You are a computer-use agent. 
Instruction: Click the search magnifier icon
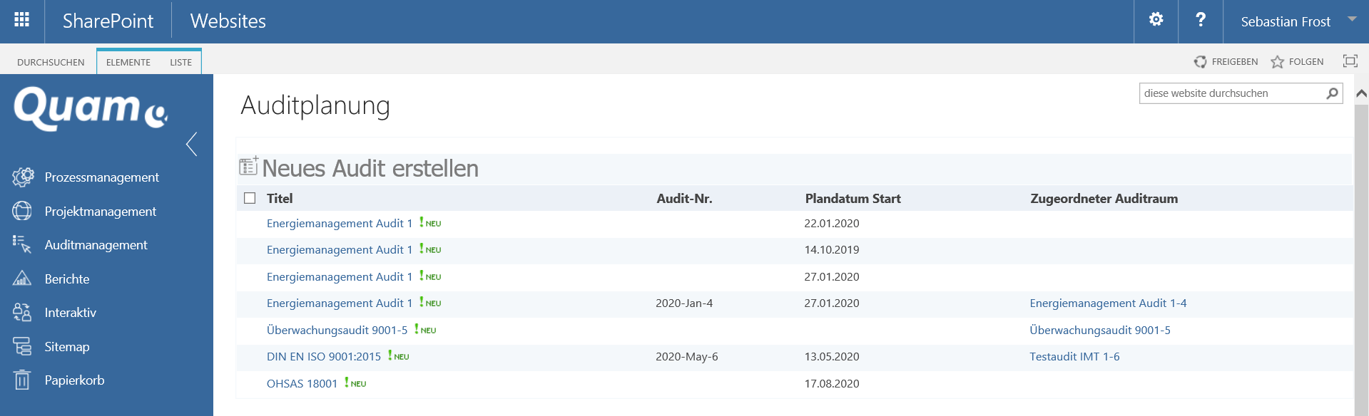click(1332, 93)
